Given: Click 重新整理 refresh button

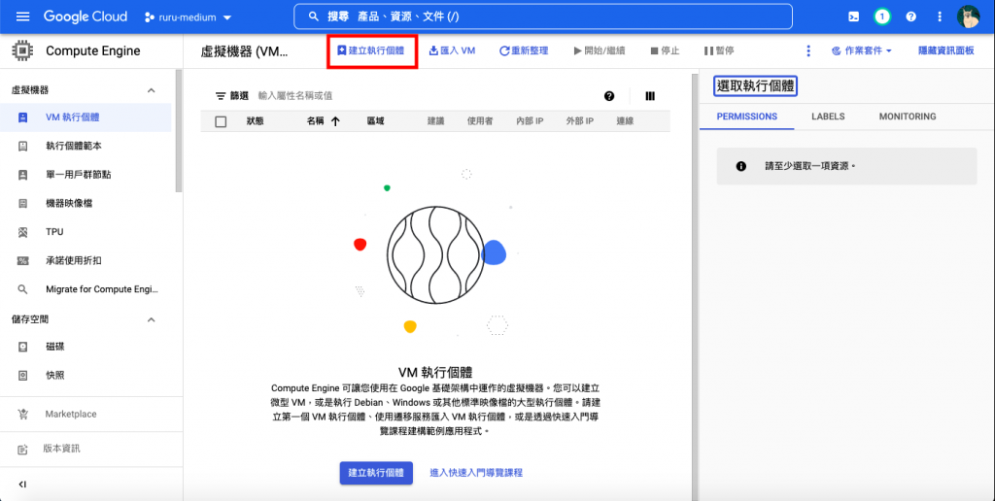Looking at the screenshot, I should (524, 50).
